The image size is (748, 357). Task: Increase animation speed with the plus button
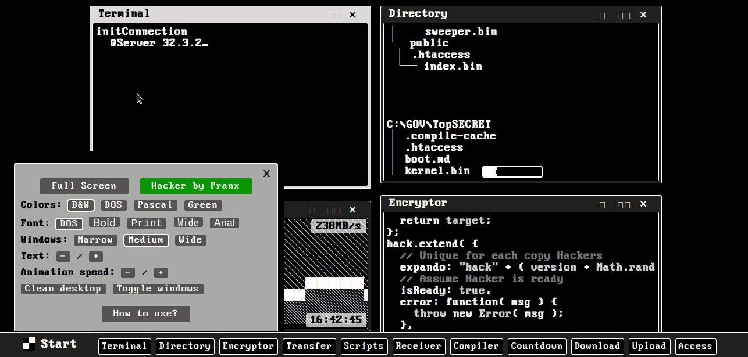[161, 272]
